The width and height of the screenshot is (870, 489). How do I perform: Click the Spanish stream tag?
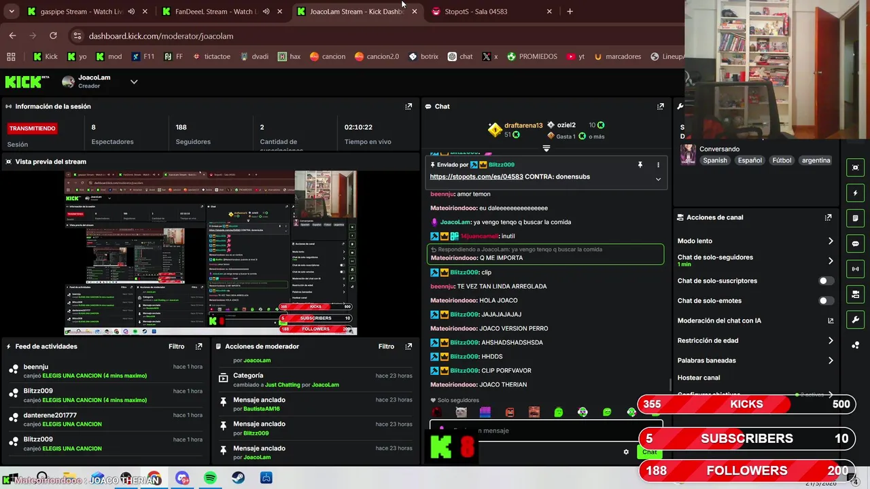(715, 160)
